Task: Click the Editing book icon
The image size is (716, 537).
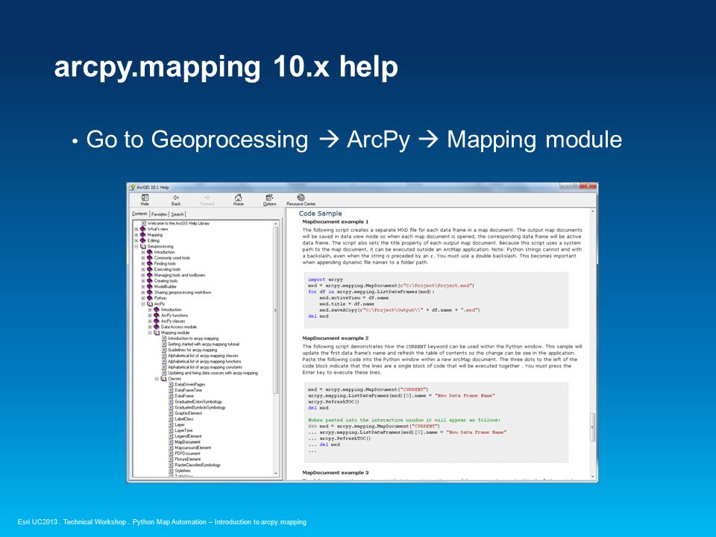Action: click(143, 241)
